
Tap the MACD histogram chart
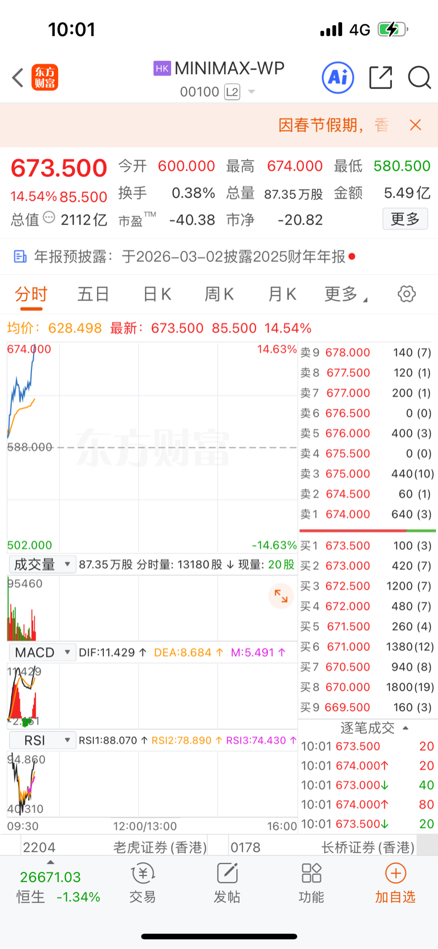click(x=152, y=696)
